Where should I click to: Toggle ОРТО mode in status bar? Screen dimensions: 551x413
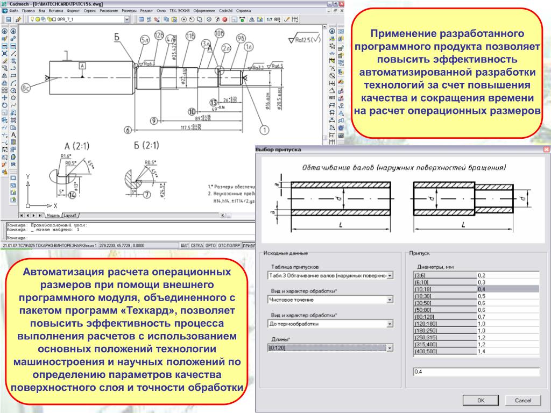coord(210,245)
